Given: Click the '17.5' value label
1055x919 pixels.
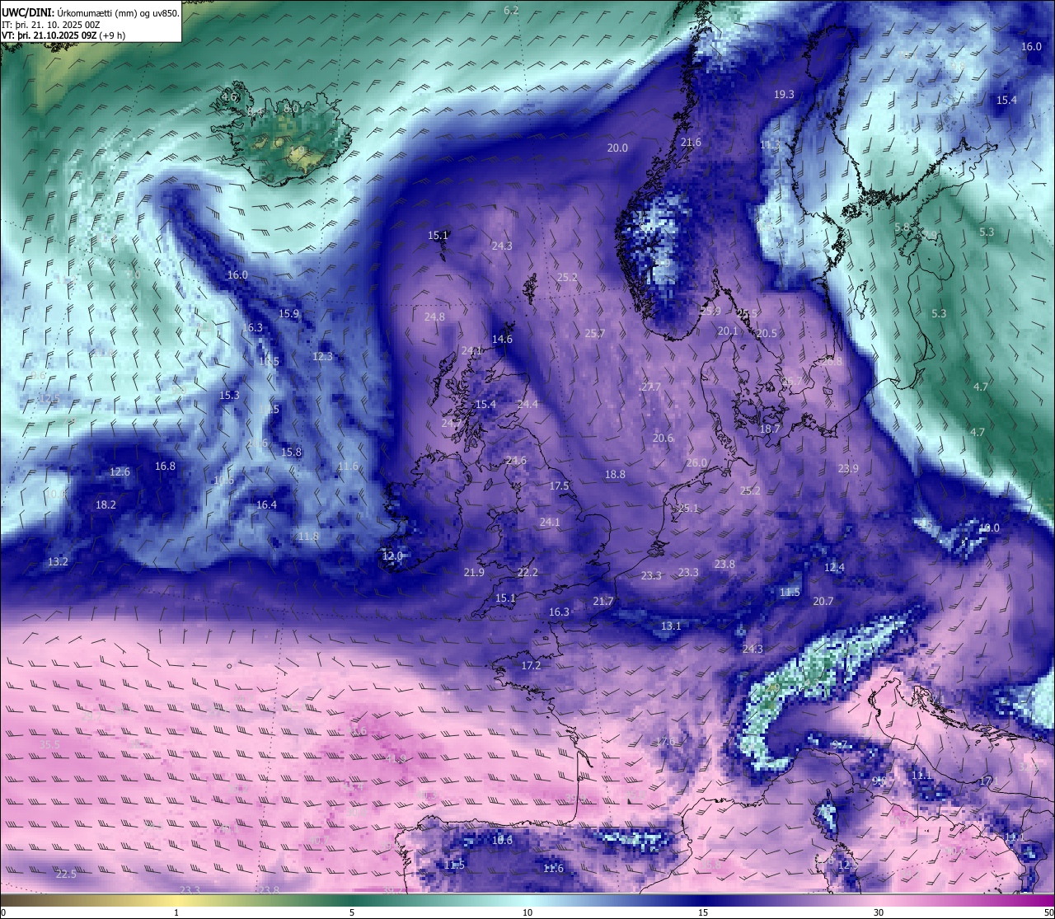Looking at the screenshot, I should (559, 486).
